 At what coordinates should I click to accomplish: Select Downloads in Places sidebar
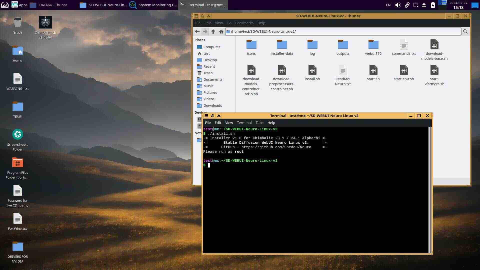pyautogui.click(x=212, y=105)
